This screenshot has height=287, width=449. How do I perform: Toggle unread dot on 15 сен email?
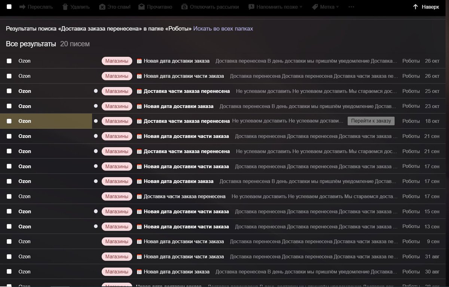[x=96, y=212]
